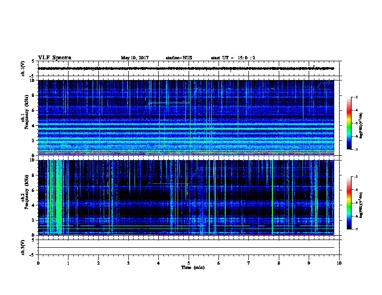Click the ch.2 spectrogram color scale bar

pos(349,203)
